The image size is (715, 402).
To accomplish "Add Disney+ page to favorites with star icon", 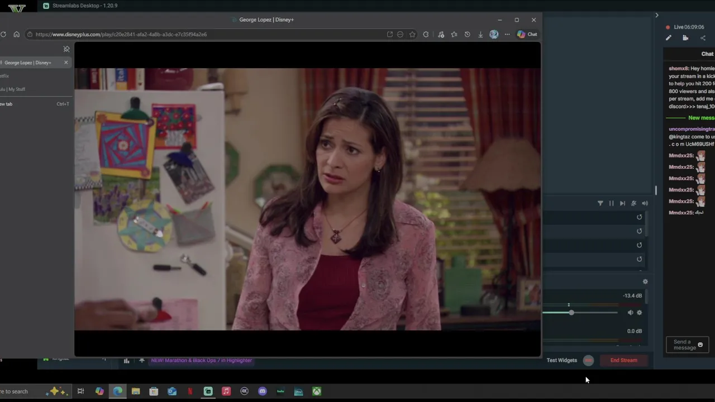I will 412,34.
